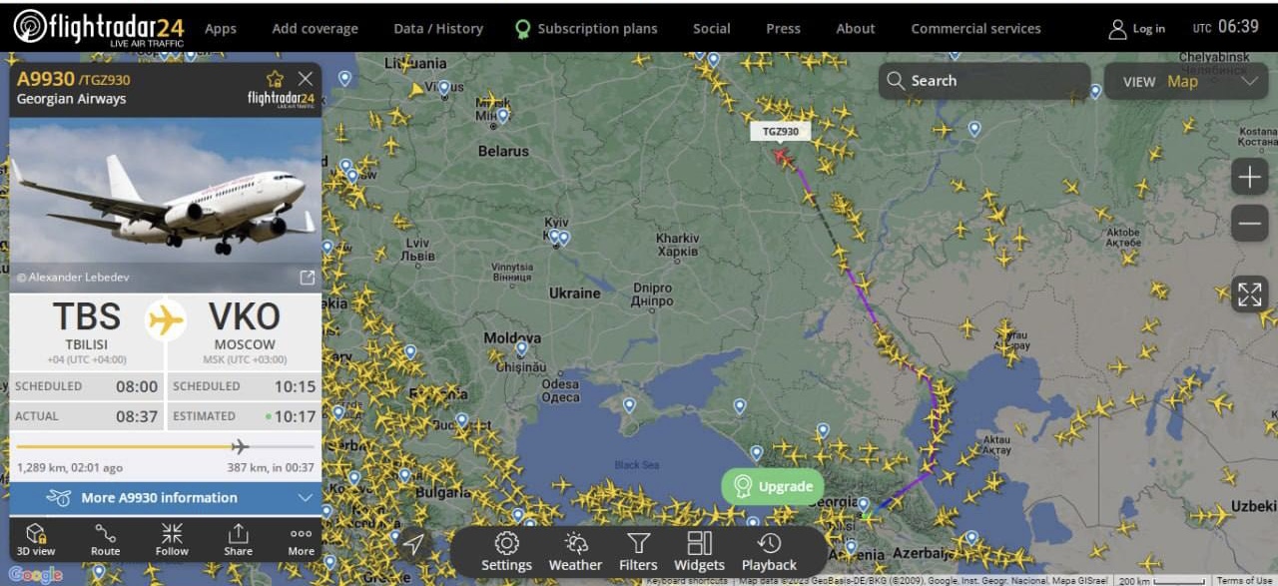This screenshot has height=586, width=1278.
Task: Log in to the account
Action: (1137, 28)
